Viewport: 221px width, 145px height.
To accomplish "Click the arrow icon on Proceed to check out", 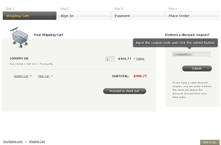I will [142, 91].
